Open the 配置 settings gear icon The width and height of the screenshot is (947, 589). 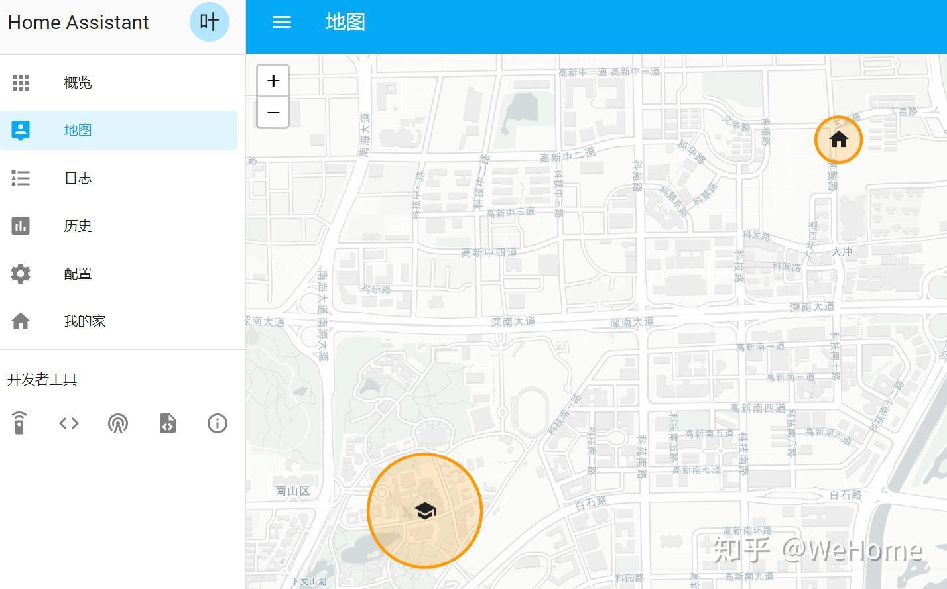click(x=21, y=273)
